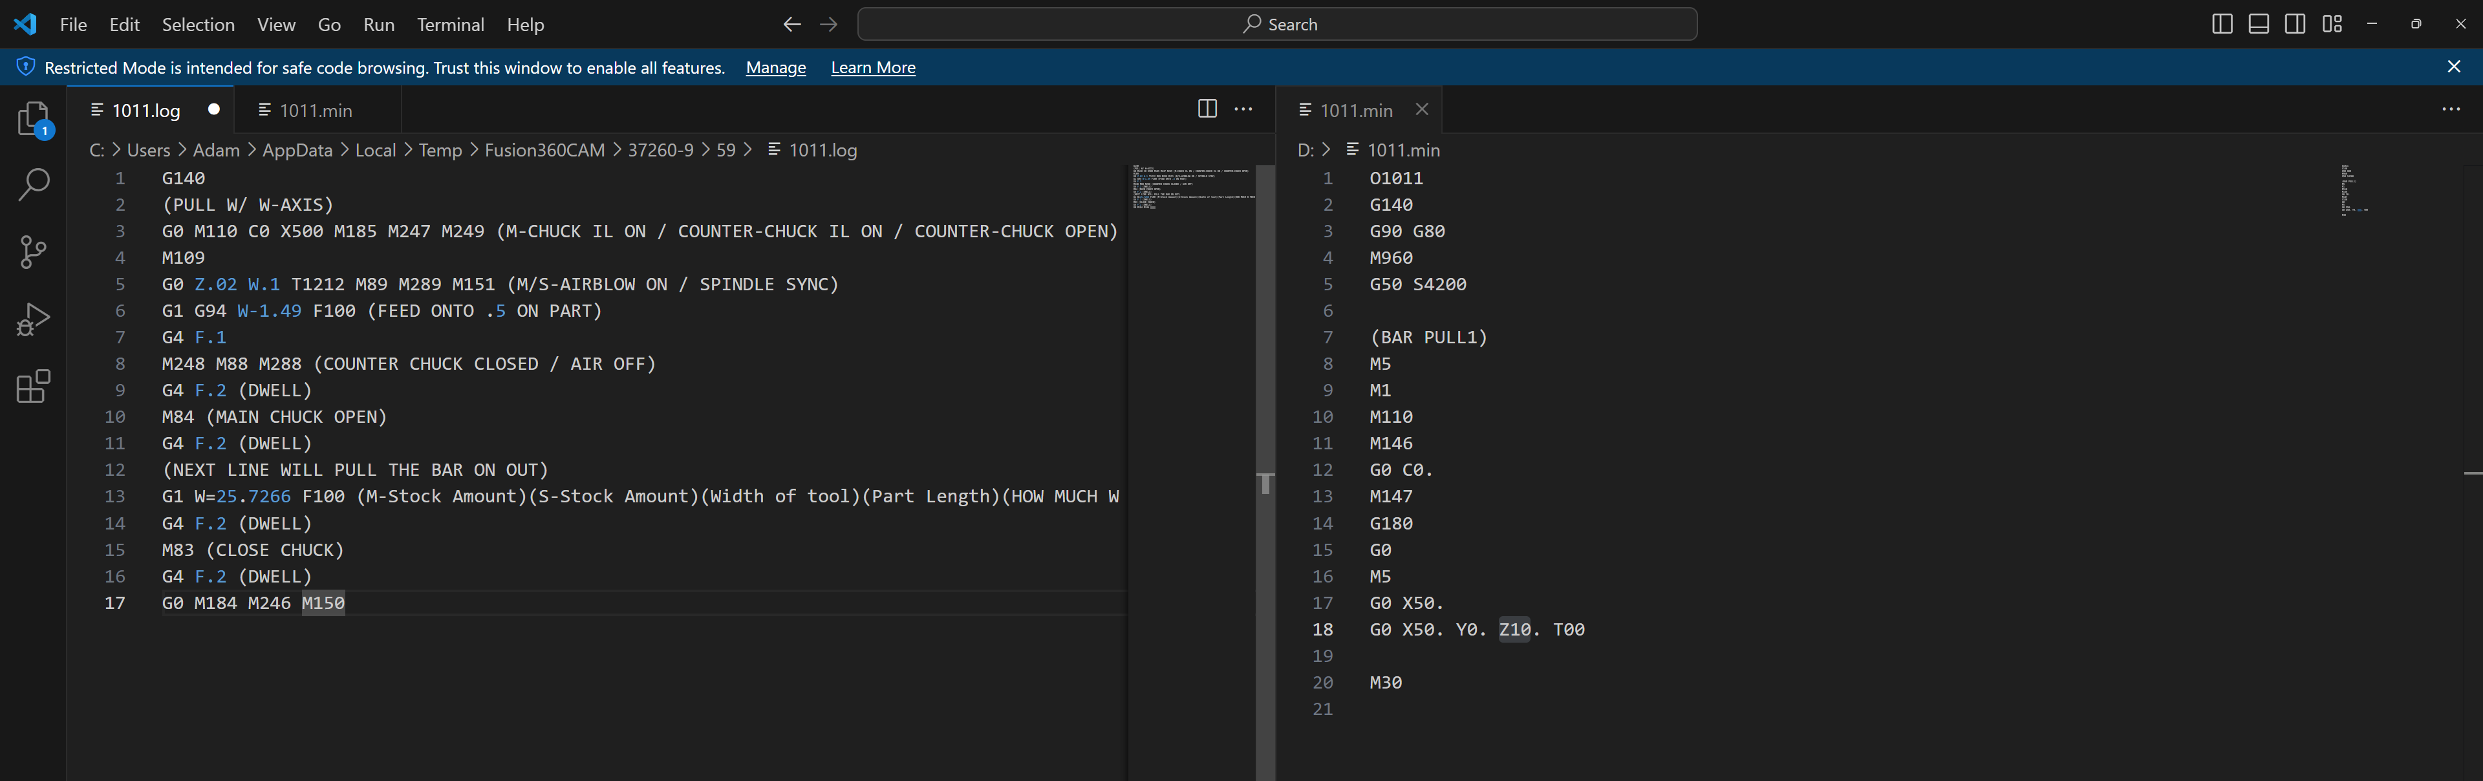Image resolution: width=2483 pixels, height=781 pixels.
Task: Open the Search view in activity bar
Action: [x=34, y=185]
